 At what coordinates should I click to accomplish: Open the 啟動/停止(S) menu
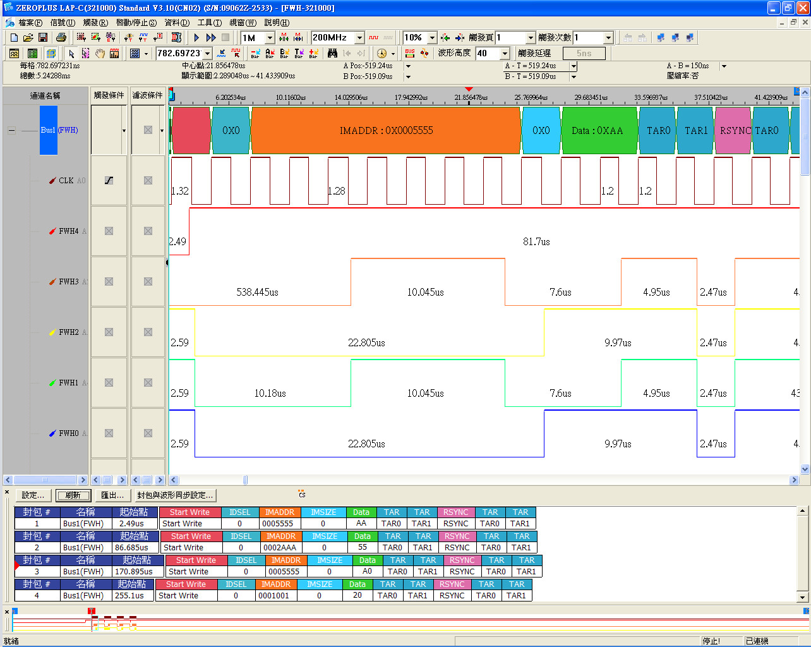tap(136, 23)
